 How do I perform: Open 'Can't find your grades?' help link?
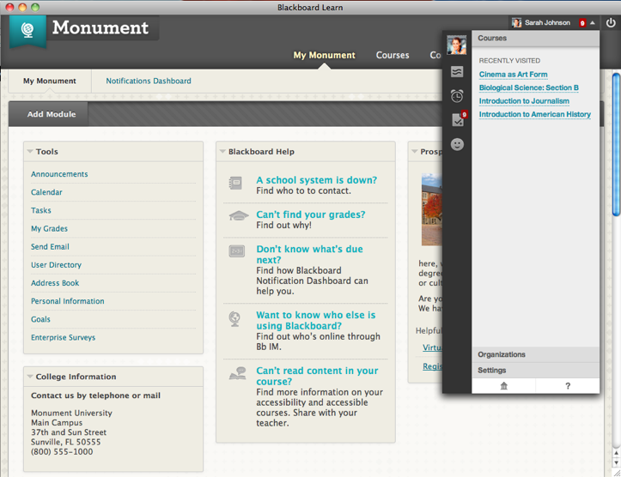click(311, 214)
